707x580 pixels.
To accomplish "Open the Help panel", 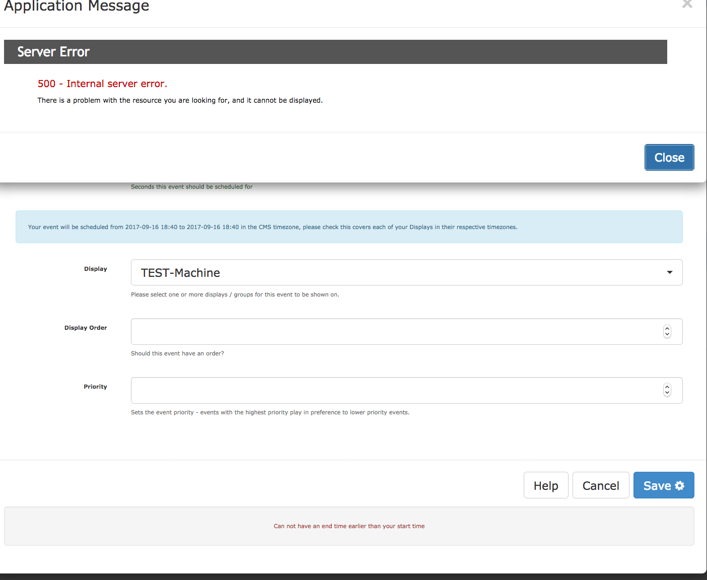I will [x=546, y=485].
